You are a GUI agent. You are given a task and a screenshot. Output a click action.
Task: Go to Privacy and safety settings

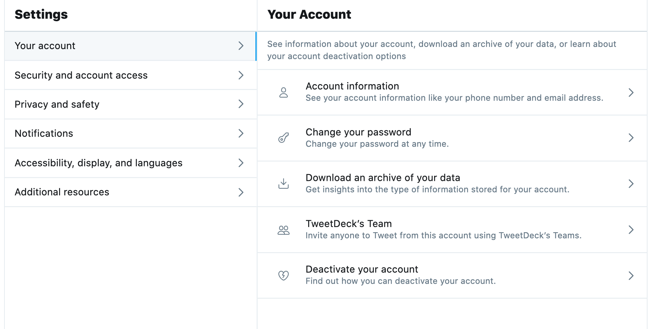tap(130, 104)
